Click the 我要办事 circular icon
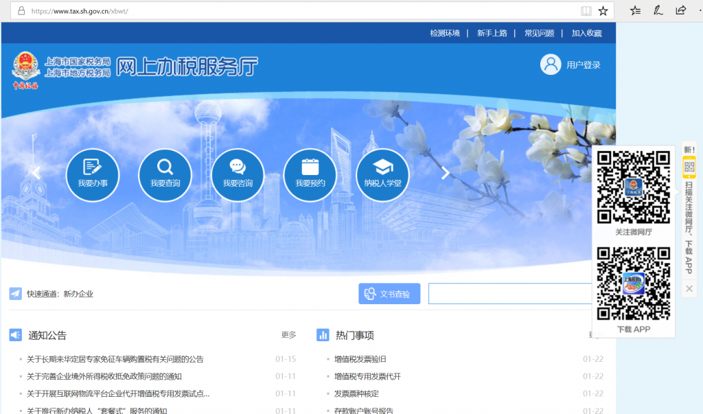 (x=92, y=175)
